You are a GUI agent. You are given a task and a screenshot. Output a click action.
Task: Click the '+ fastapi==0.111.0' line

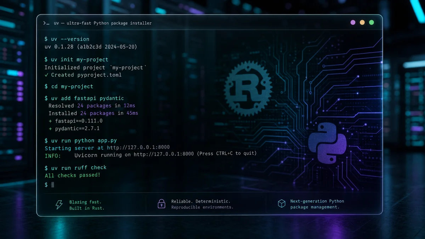pos(75,121)
